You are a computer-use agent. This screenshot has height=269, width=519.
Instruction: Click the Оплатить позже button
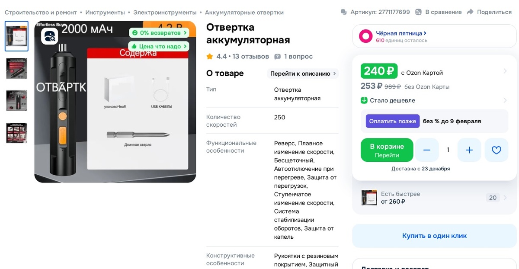[393, 121]
